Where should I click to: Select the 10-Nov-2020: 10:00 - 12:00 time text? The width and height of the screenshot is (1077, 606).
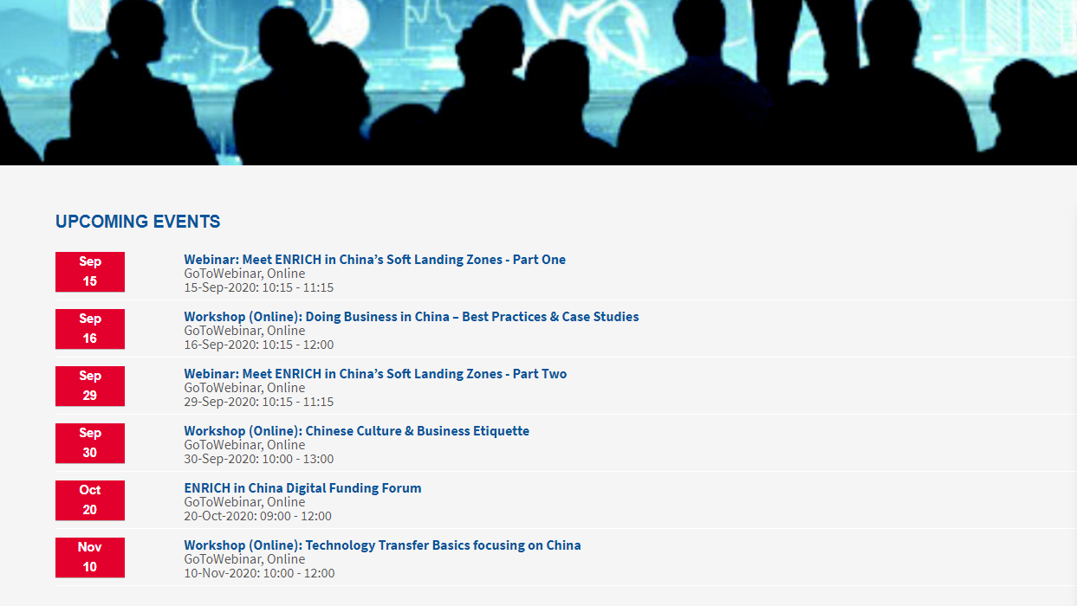pos(259,573)
